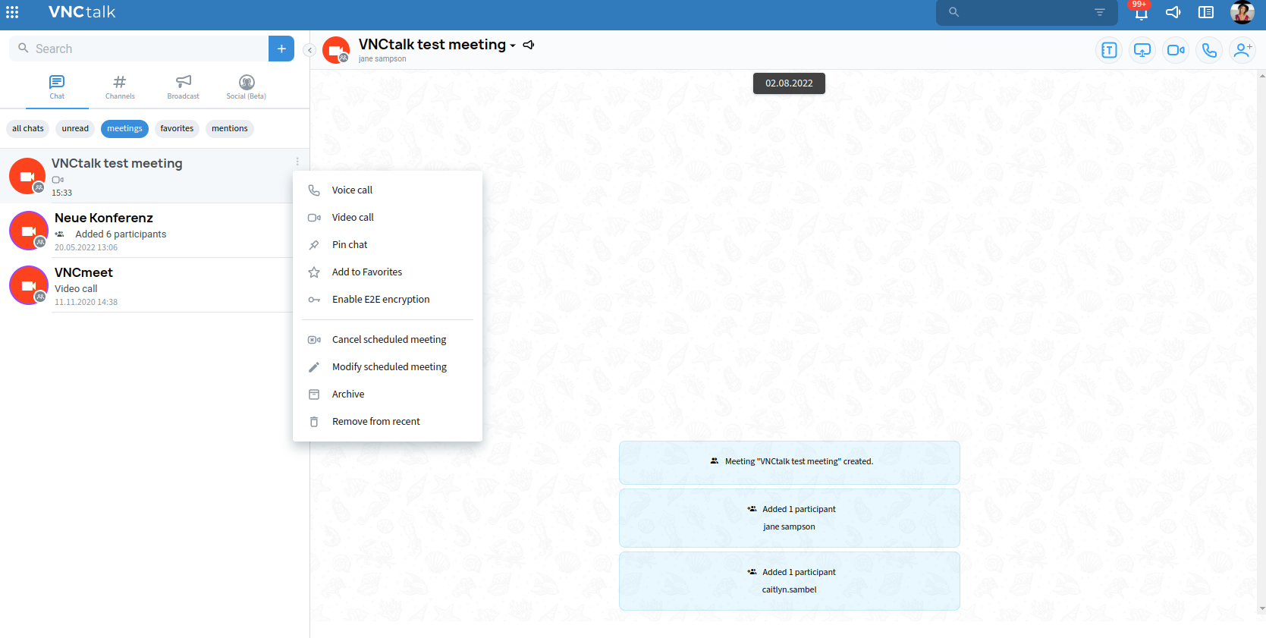1266x638 pixels.
Task: Add participant using header icon
Action: click(1242, 50)
